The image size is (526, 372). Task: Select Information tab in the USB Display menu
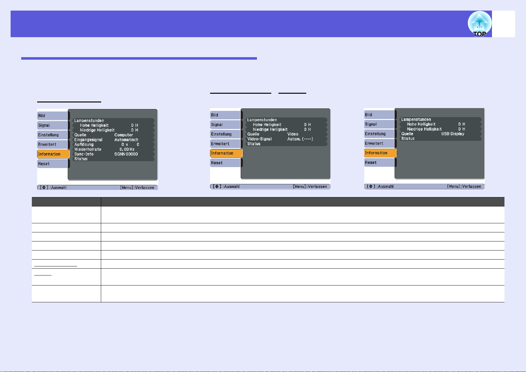click(x=380, y=153)
